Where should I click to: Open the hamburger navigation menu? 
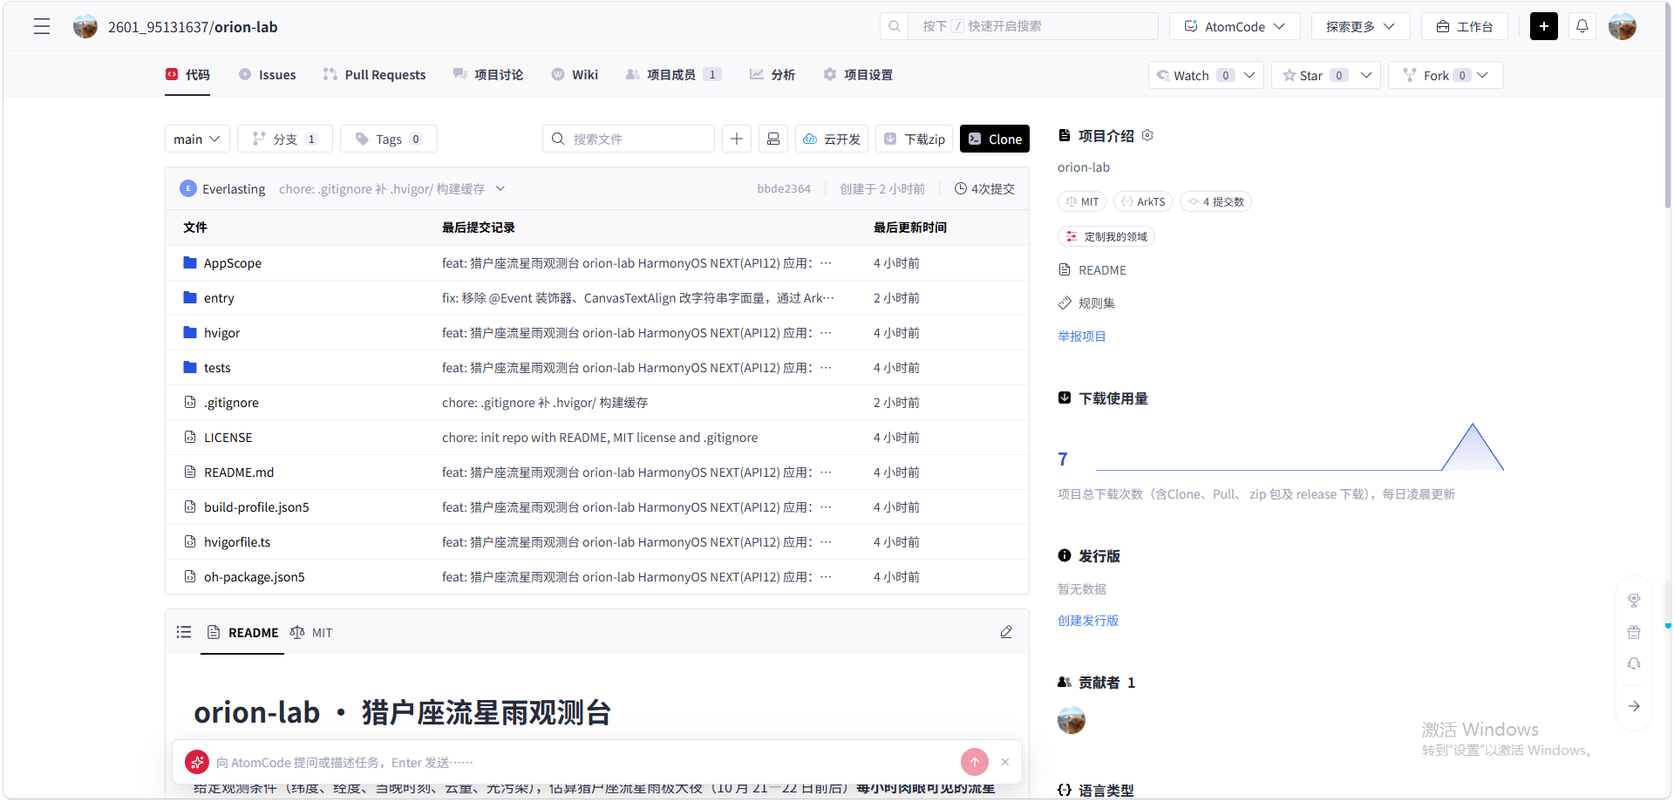[42, 27]
